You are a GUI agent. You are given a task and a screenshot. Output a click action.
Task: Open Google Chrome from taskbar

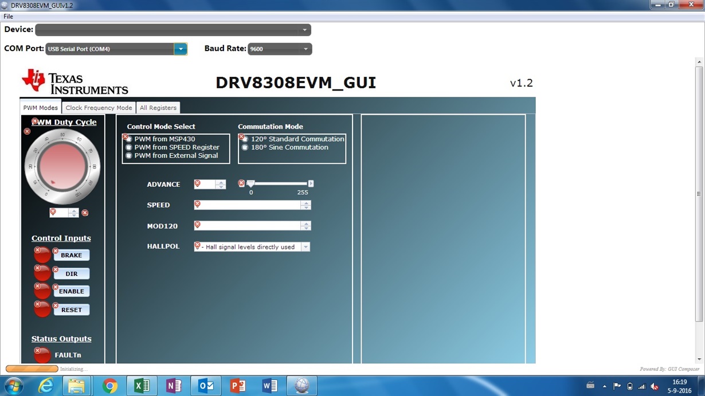click(x=109, y=386)
